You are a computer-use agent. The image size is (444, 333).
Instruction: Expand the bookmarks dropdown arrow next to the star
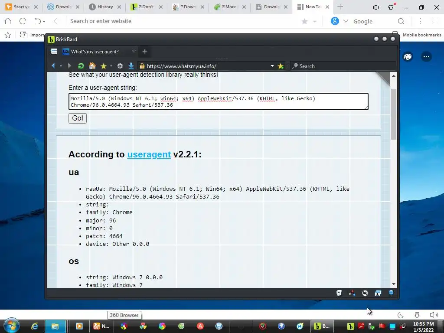(111, 66)
